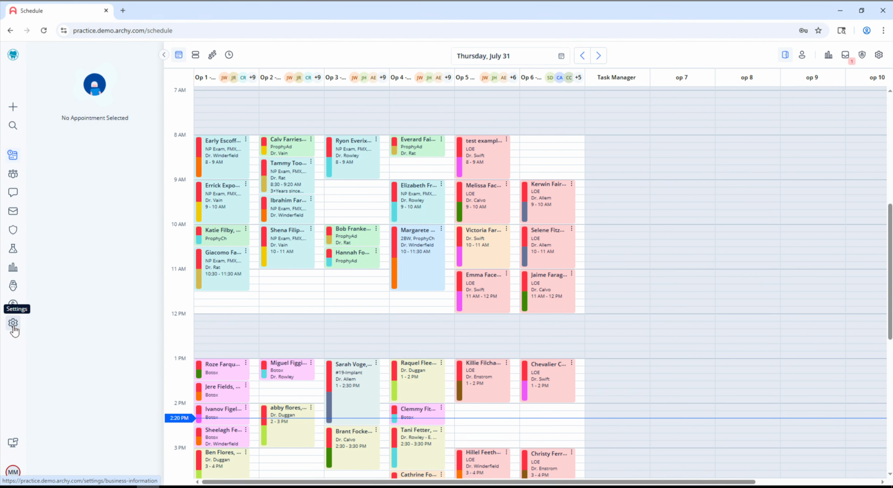Bookmark this page with star icon
Screen dimensions: 893x488
pos(818,30)
